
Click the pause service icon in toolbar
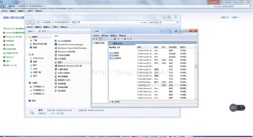128,39
